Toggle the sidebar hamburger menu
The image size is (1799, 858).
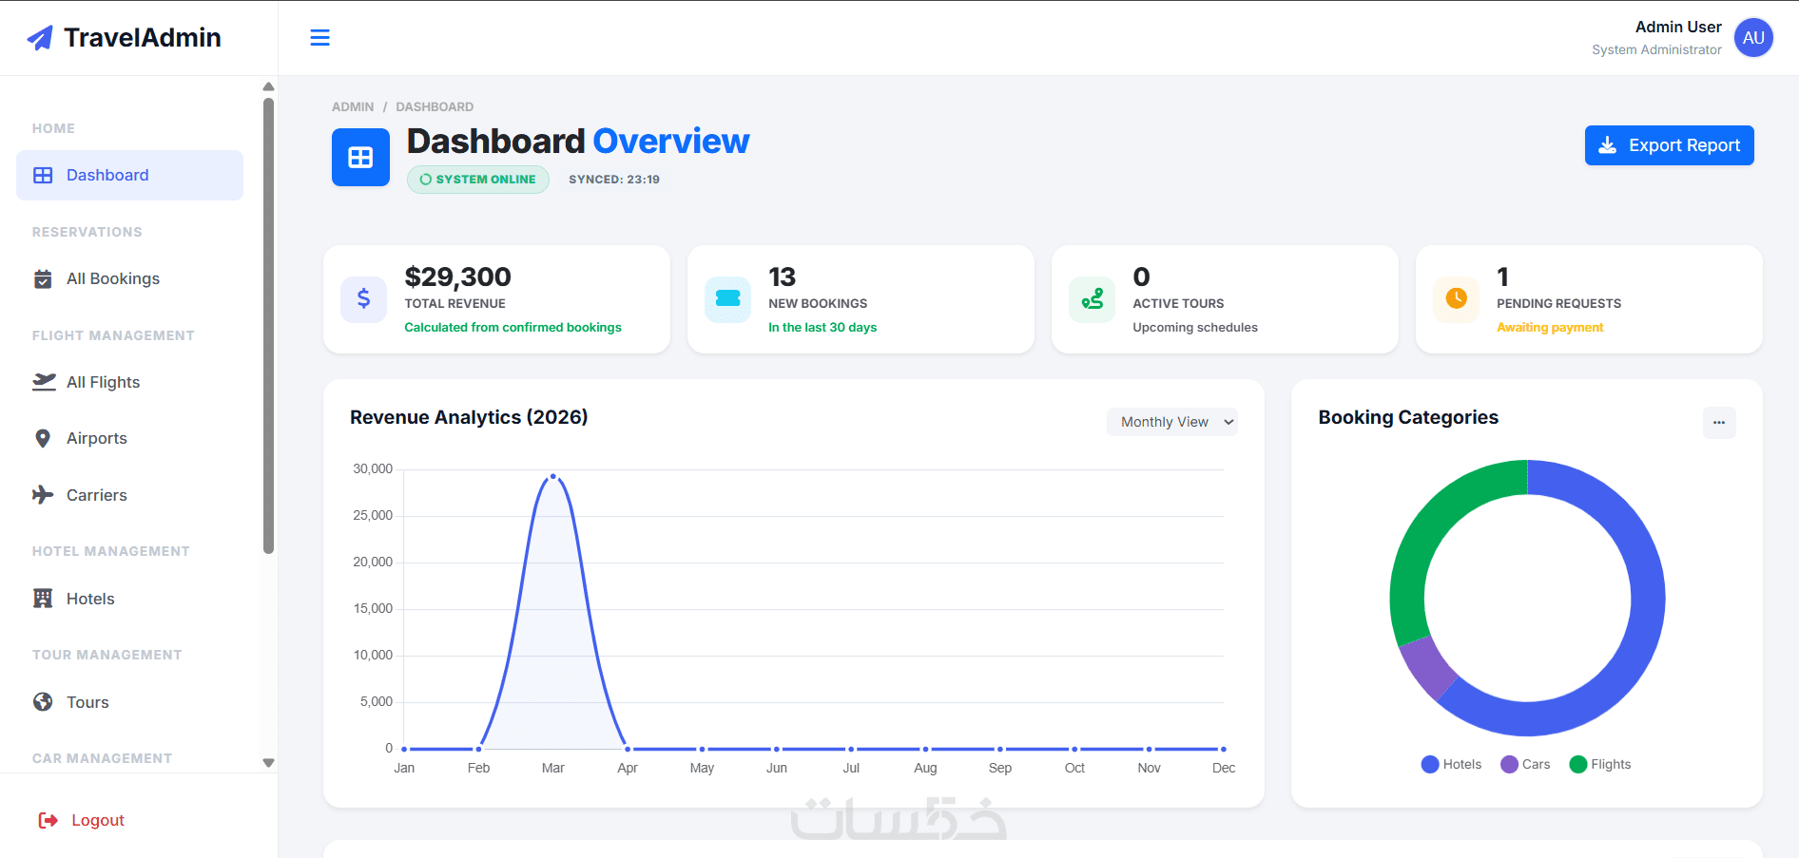(319, 38)
